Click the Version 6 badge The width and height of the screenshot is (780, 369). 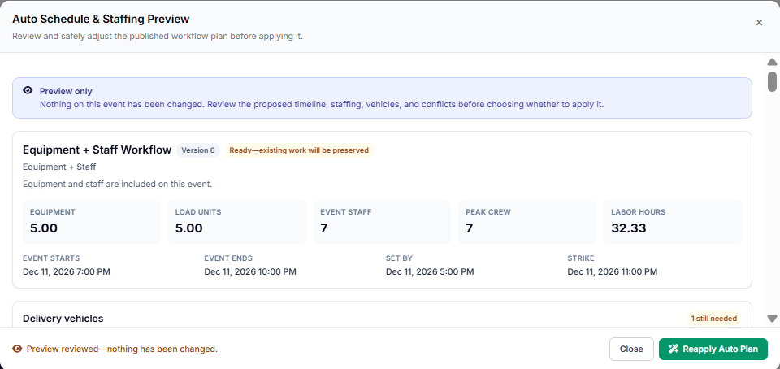(x=198, y=150)
